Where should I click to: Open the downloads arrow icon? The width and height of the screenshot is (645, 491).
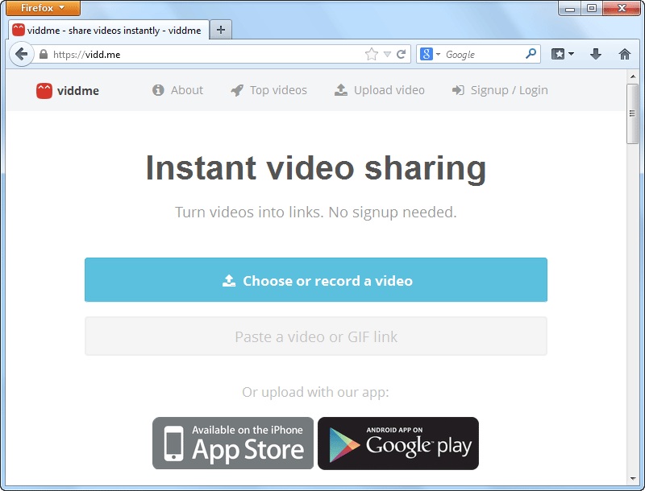click(596, 55)
